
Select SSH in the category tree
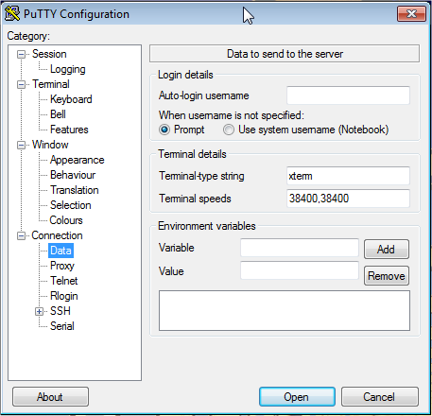[x=60, y=311]
